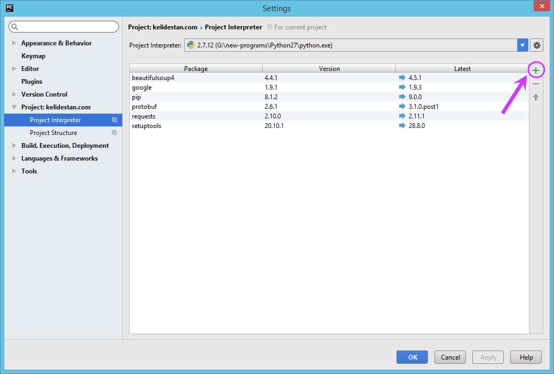
Task: Select the google package row
Action: 329,87
